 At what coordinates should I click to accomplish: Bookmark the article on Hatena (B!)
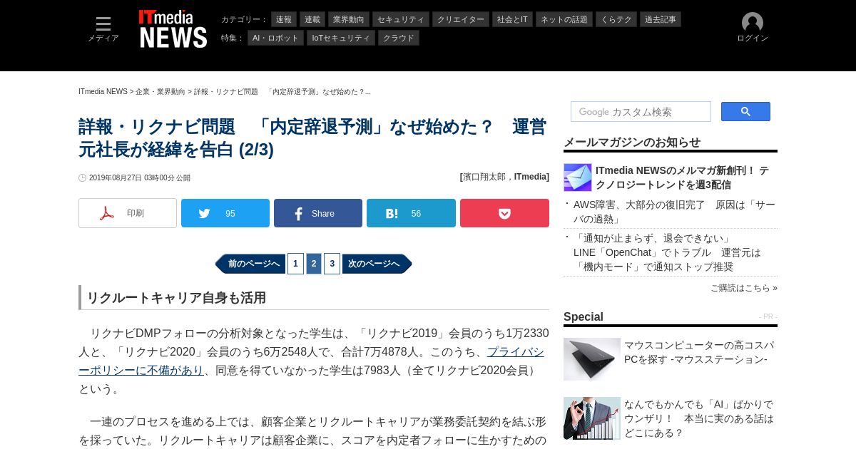tap(411, 213)
